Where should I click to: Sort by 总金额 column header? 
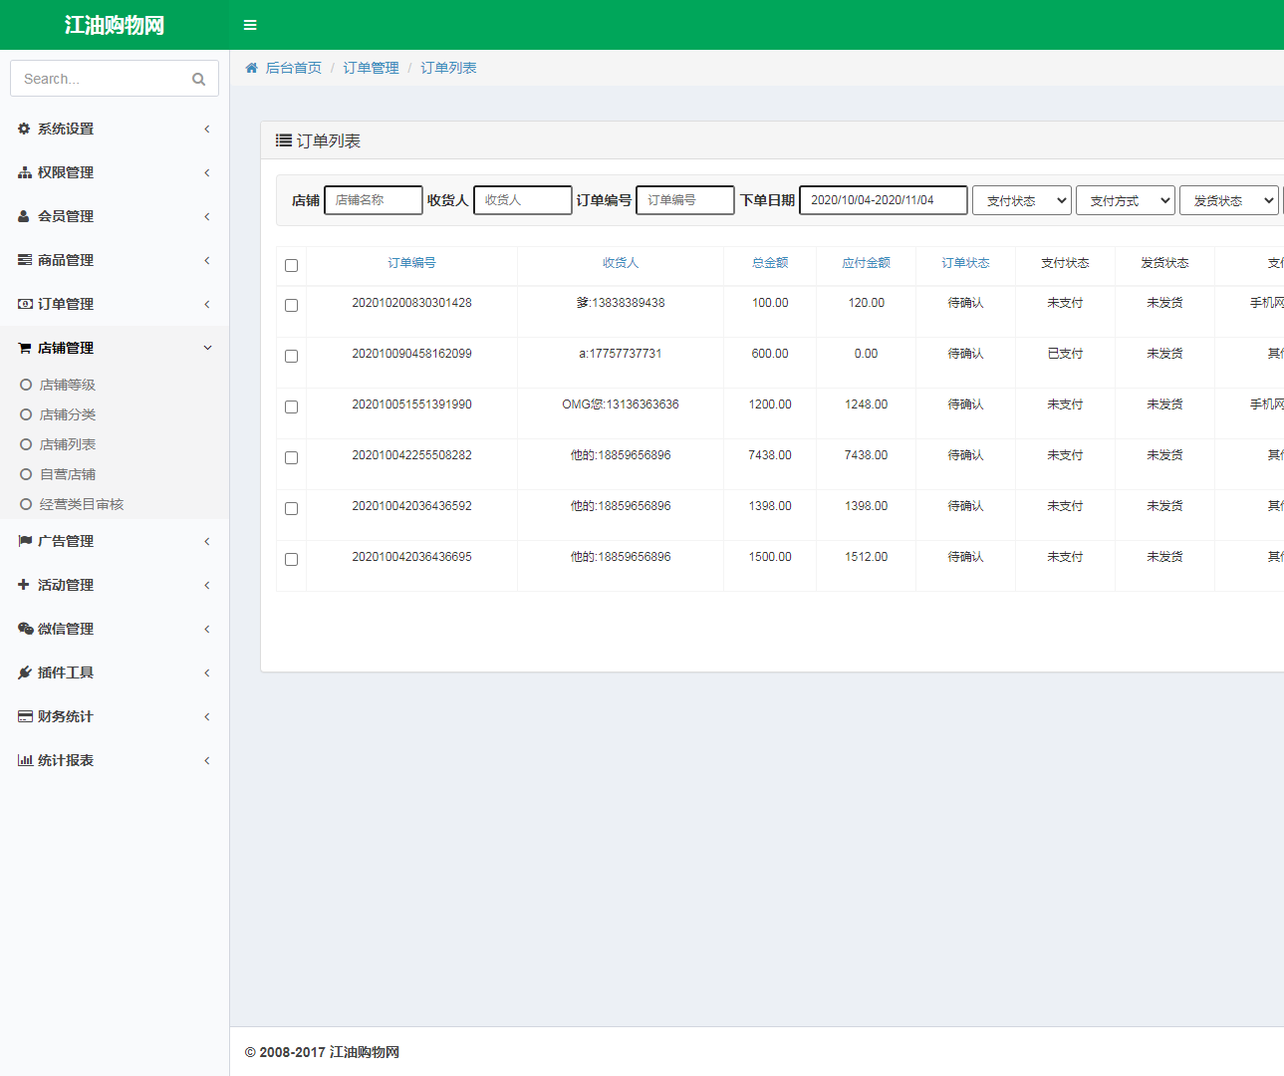(x=770, y=263)
